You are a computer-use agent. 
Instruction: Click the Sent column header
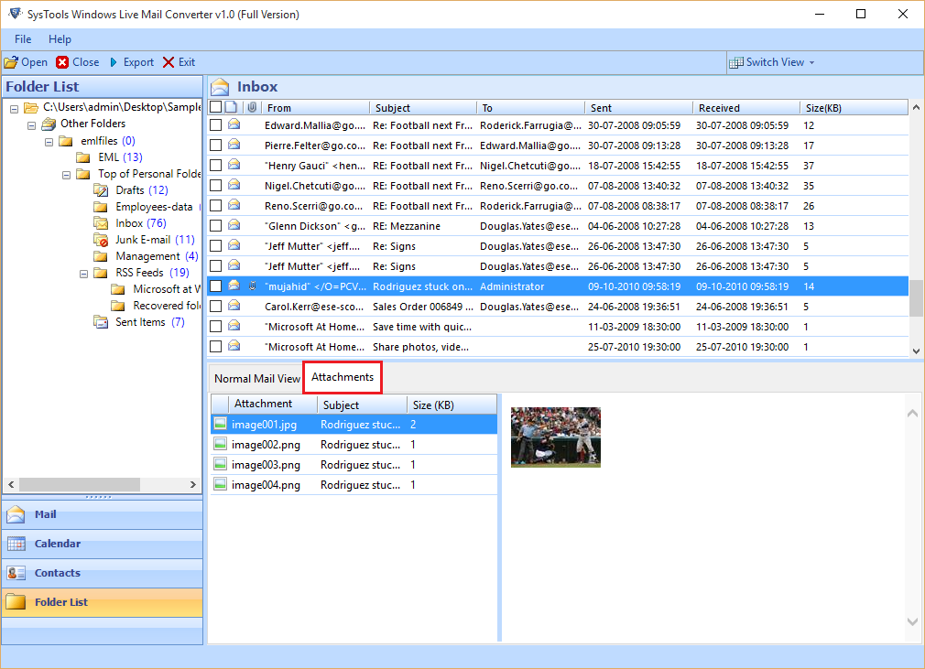(638, 107)
